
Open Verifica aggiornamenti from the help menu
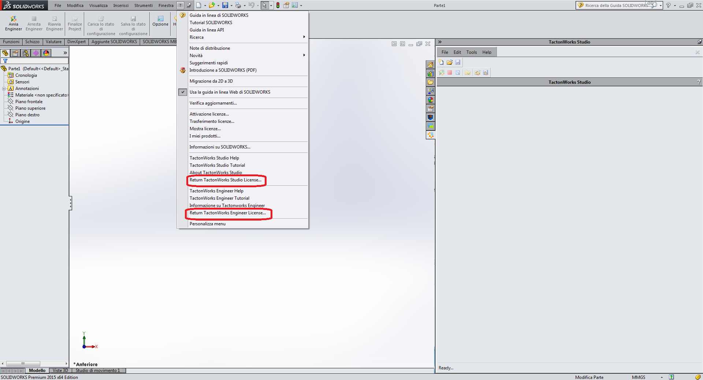(213, 103)
